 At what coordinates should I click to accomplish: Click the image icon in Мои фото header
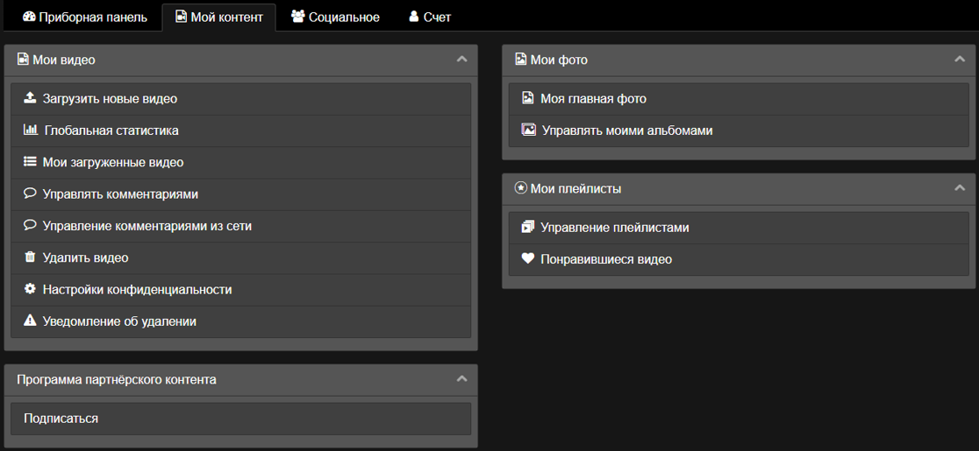tap(521, 60)
